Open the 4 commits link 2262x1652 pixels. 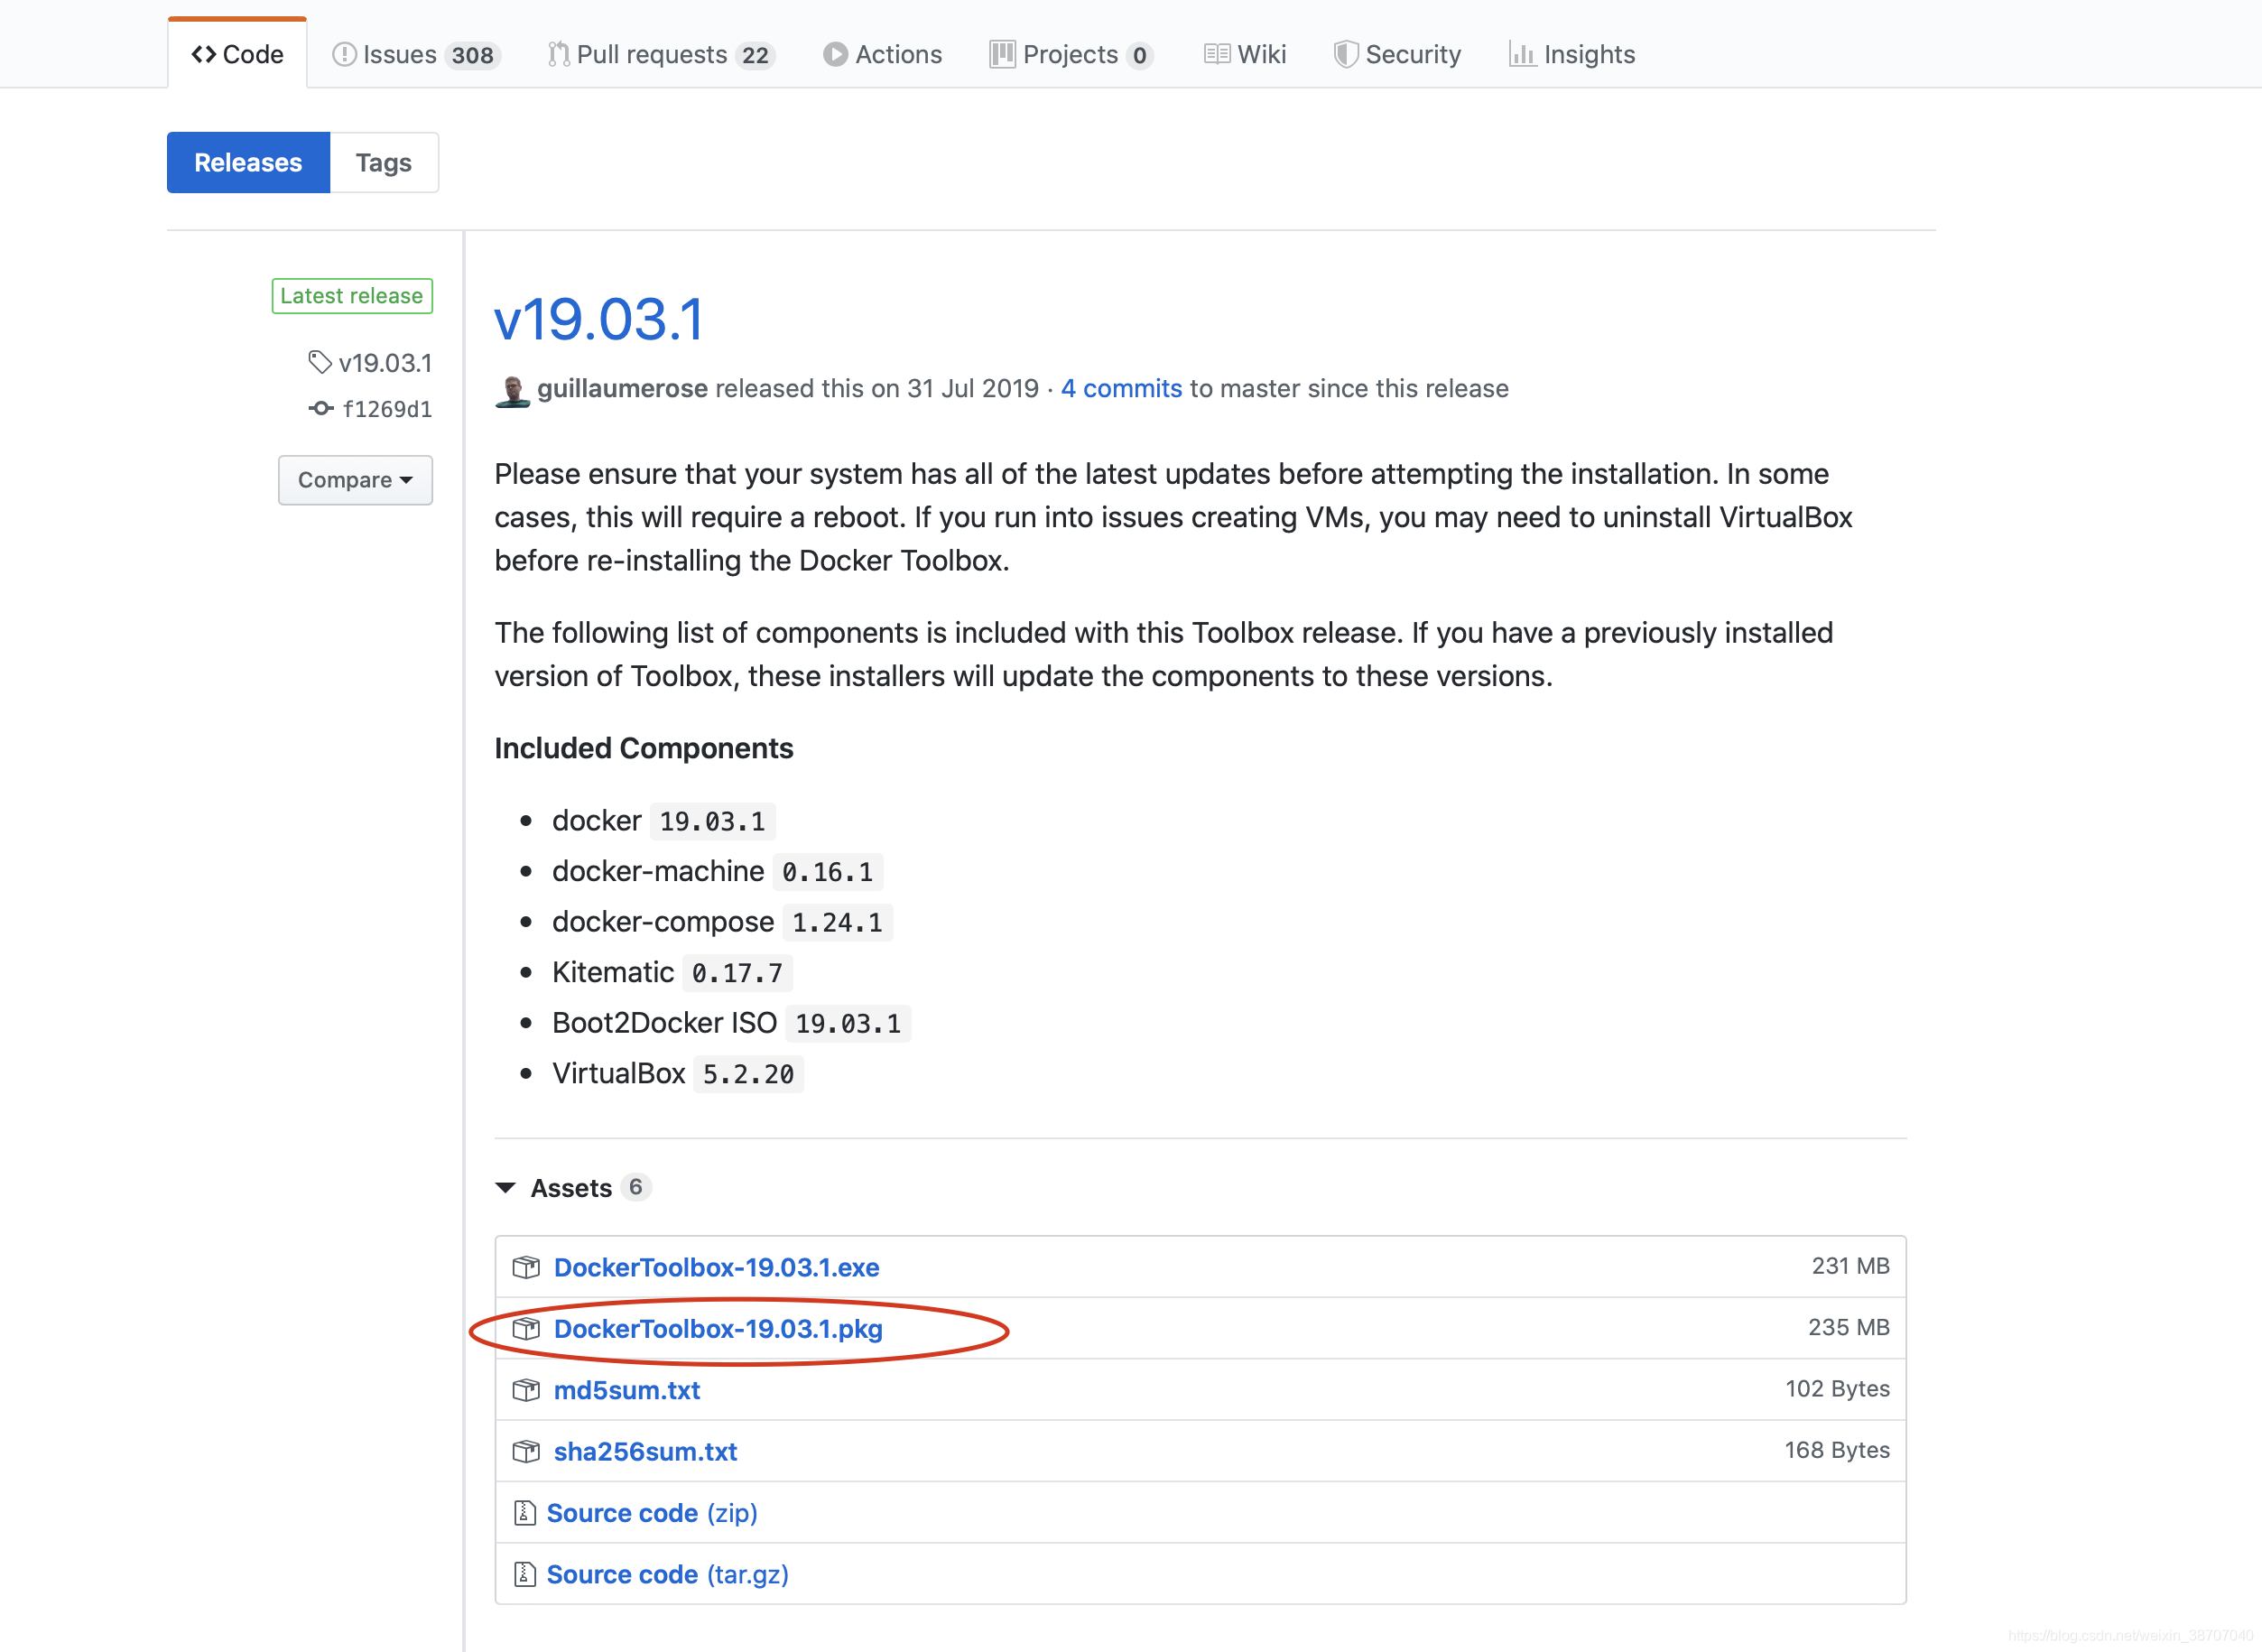click(x=1121, y=388)
